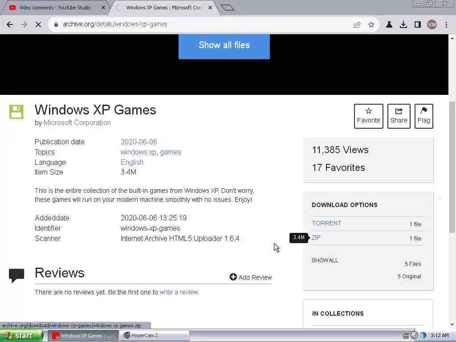Open the windows xp topic link
Viewport: 456px width, 342px height.
138,152
